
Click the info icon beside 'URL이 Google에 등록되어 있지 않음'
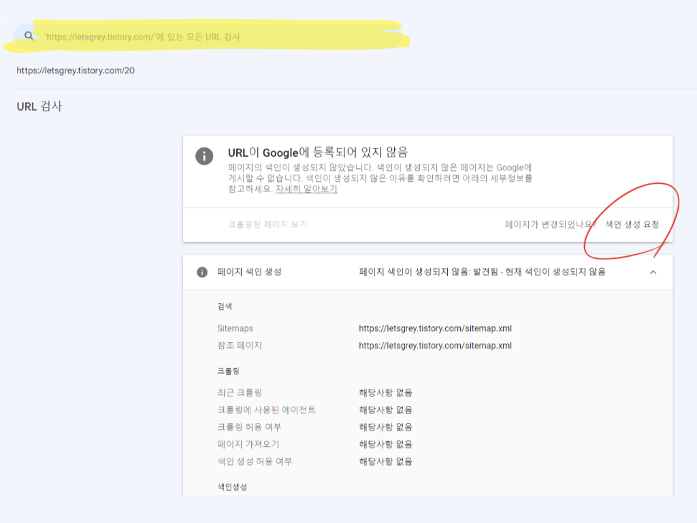(x=204, y=156)
